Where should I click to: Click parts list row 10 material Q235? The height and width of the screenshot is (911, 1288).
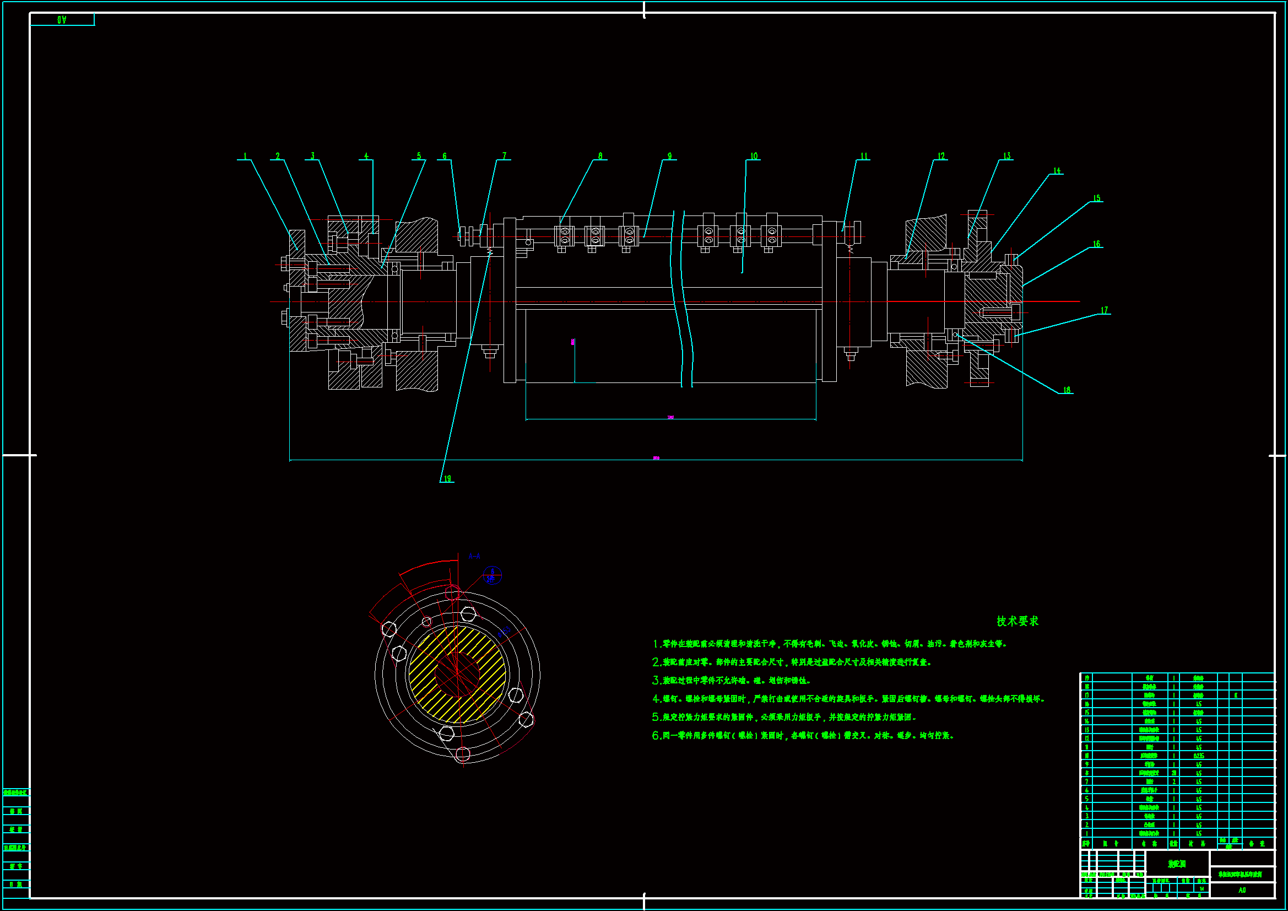coord(1198,756)
